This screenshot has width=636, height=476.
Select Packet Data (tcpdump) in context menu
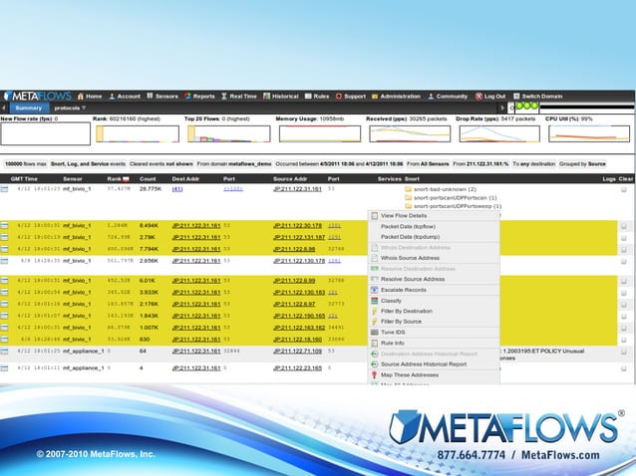434,237
